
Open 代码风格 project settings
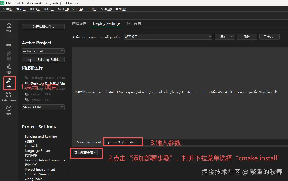click(x=31, y=155)
